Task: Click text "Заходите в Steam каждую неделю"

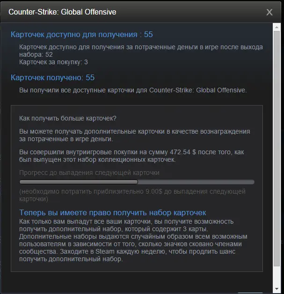Action: [113, 251]
